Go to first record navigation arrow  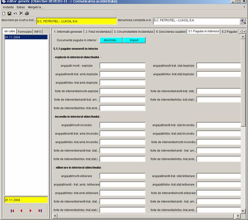point(12,211)
